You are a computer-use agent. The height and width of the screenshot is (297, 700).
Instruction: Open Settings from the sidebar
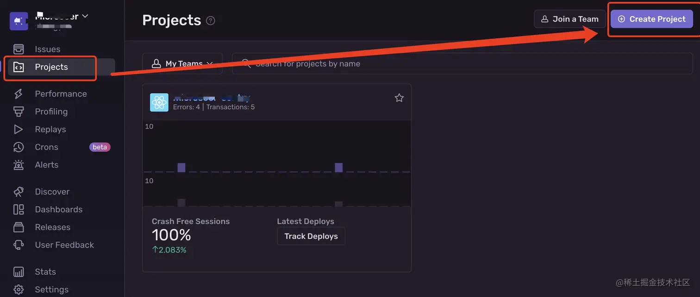(52, 290)
